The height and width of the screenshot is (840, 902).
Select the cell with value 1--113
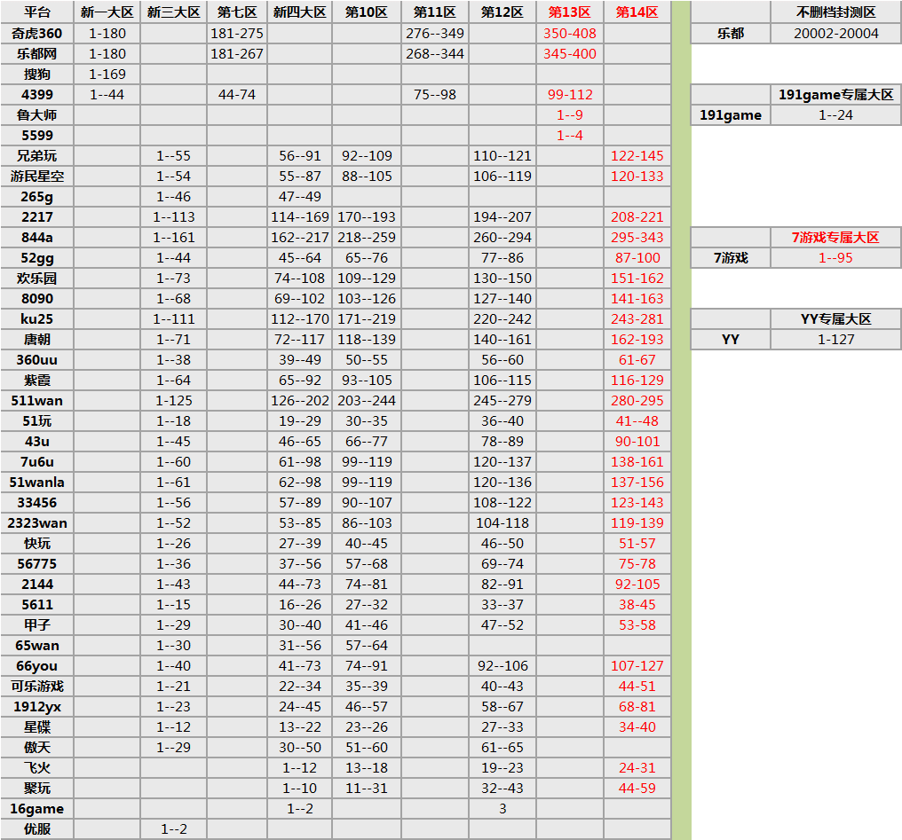point(174,217)
